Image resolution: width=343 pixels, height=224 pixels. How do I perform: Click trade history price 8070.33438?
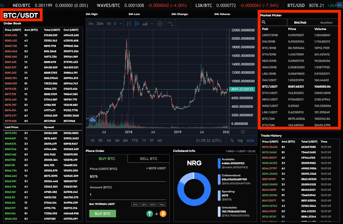270,147
